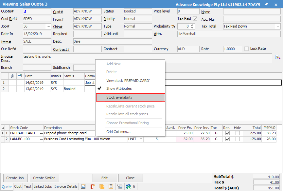Switch to the Linked Jobs tab
This screenshot has height=191, width=283.
pos(43,186)
